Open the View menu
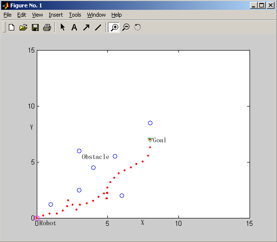 pyautogui.click(x=37, y=15)
